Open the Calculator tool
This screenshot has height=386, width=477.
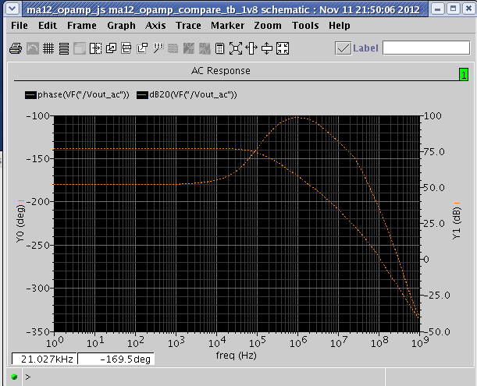pyautogui.click(x=219, y=48)
